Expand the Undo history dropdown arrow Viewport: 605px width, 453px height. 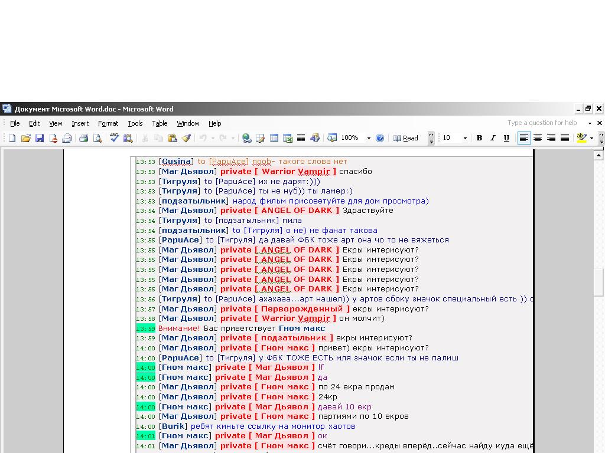point(212,138)
